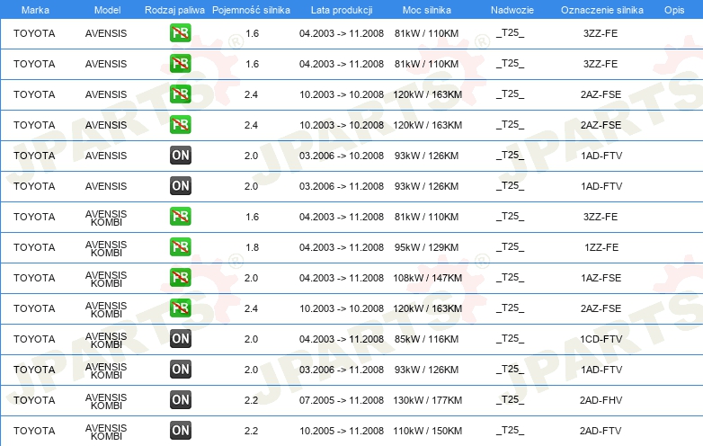Click the Model column header

pos(107,10)
